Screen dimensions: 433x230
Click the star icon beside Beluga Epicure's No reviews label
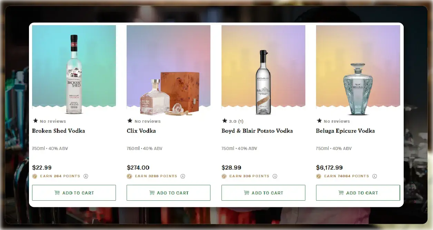[x=319, y=121]
